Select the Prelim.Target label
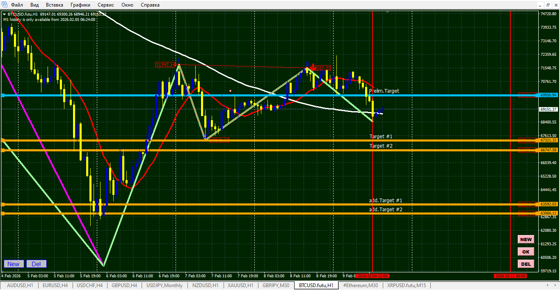 (x=384, y=91)
